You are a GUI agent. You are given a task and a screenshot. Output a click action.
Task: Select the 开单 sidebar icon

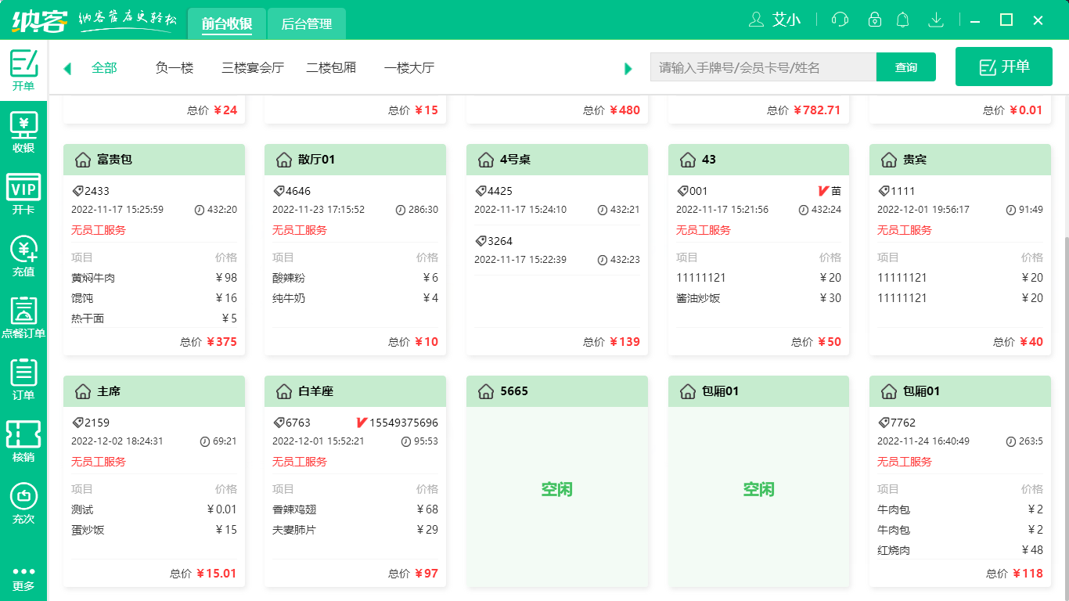coord(23,70)
